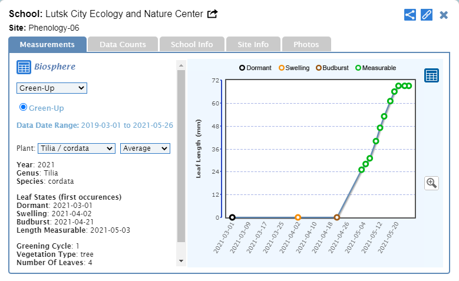Expand the Average dropdown
Viewport: 459px width, 281px height.
tap(145, 148)
